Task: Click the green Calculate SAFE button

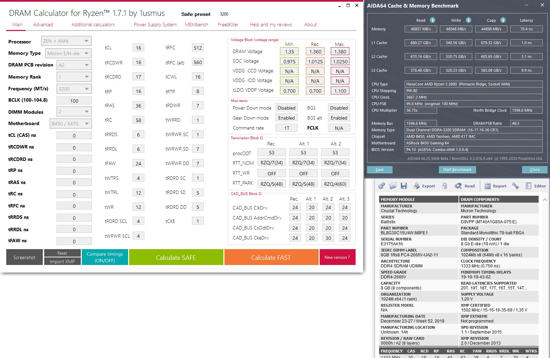Action: 176,257
